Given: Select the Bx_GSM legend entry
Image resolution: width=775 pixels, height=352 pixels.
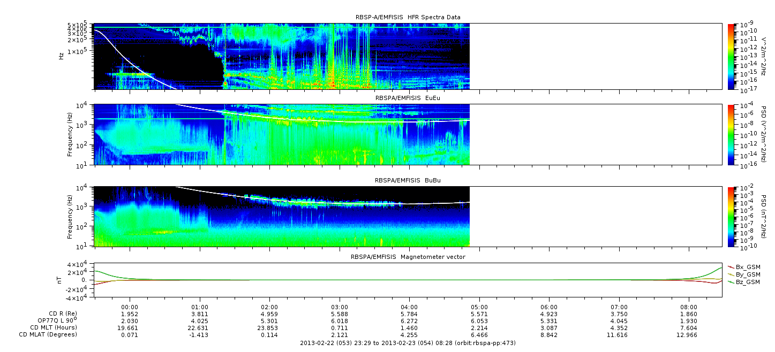Looking at the screenshot, I should tap(748, 267).
